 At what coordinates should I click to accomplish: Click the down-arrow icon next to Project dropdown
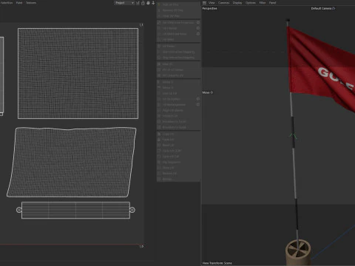tap(153, 3)
